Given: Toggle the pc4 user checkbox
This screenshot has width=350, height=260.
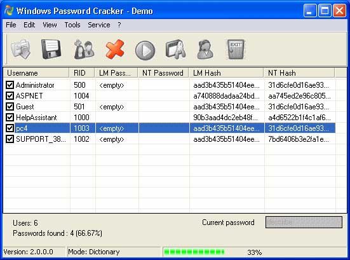Looking at the screenshot, I should 10,128.
